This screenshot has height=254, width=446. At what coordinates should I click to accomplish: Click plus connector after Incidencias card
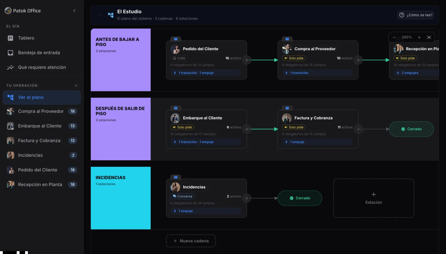coord(247,198)
